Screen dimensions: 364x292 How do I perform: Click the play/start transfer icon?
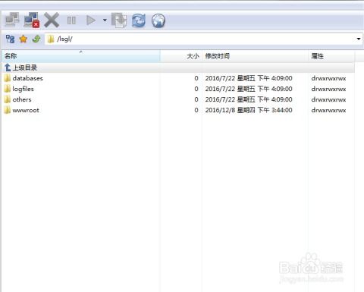pos(91,20)
